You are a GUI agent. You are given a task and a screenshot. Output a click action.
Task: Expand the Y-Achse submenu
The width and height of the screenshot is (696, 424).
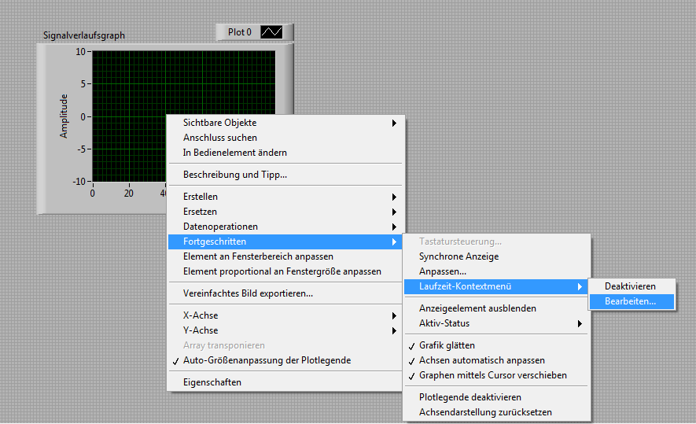[x=285, y=330]
